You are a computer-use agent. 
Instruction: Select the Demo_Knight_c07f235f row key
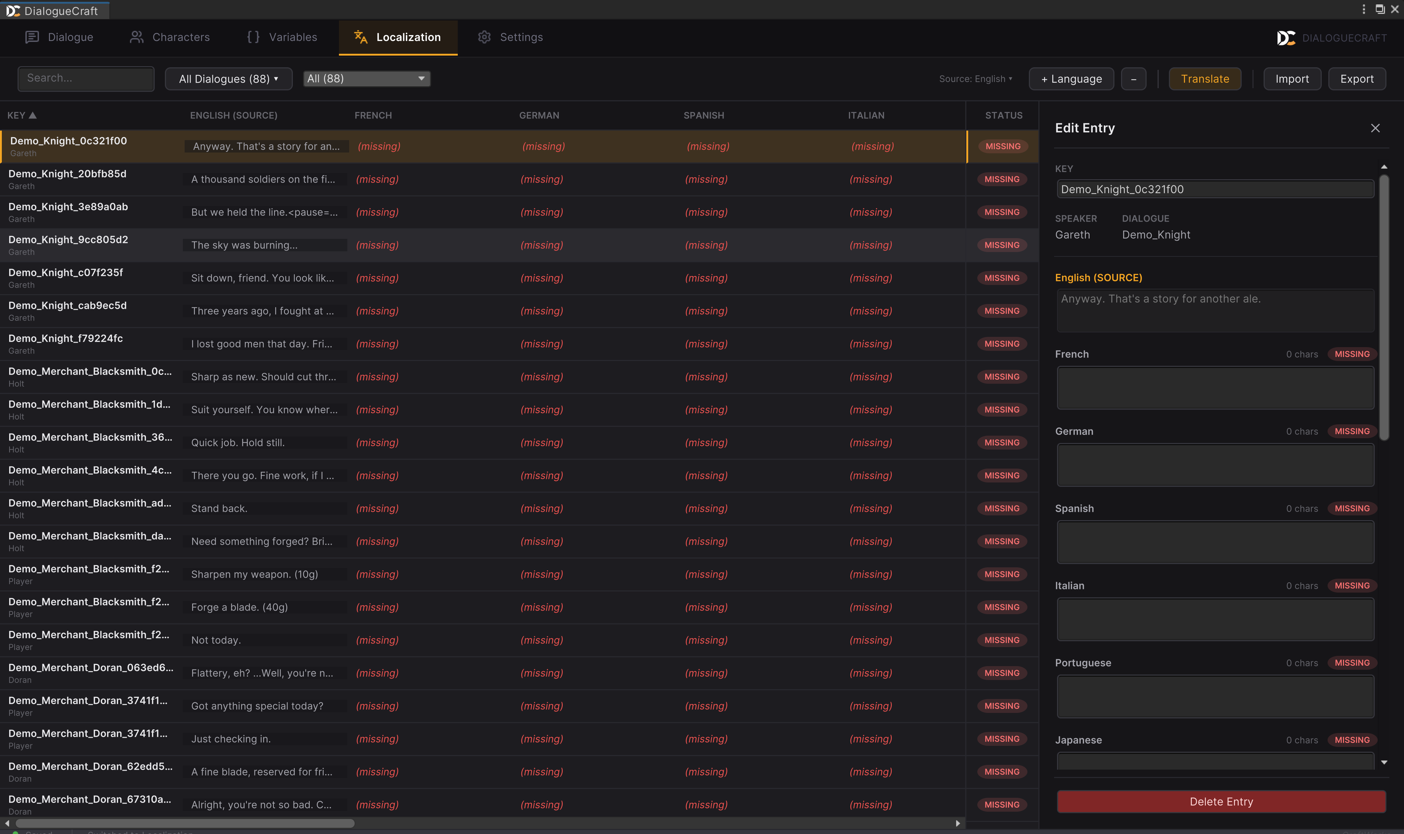click(65, 273)
